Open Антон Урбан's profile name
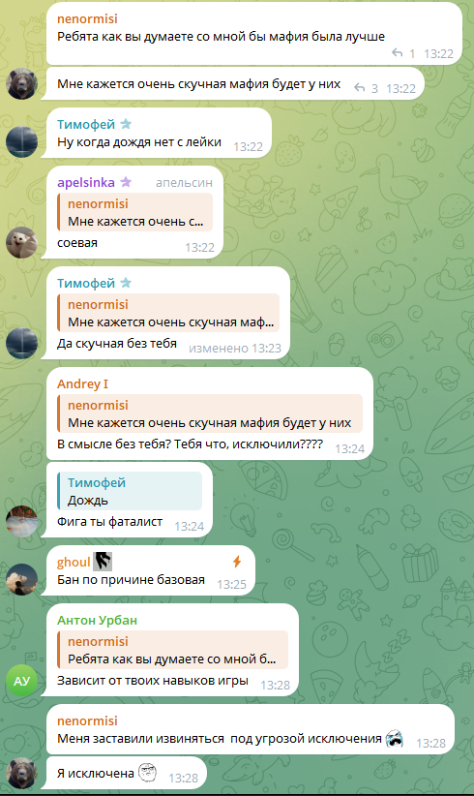The image size is (474, 796). (x=97, y=621)
